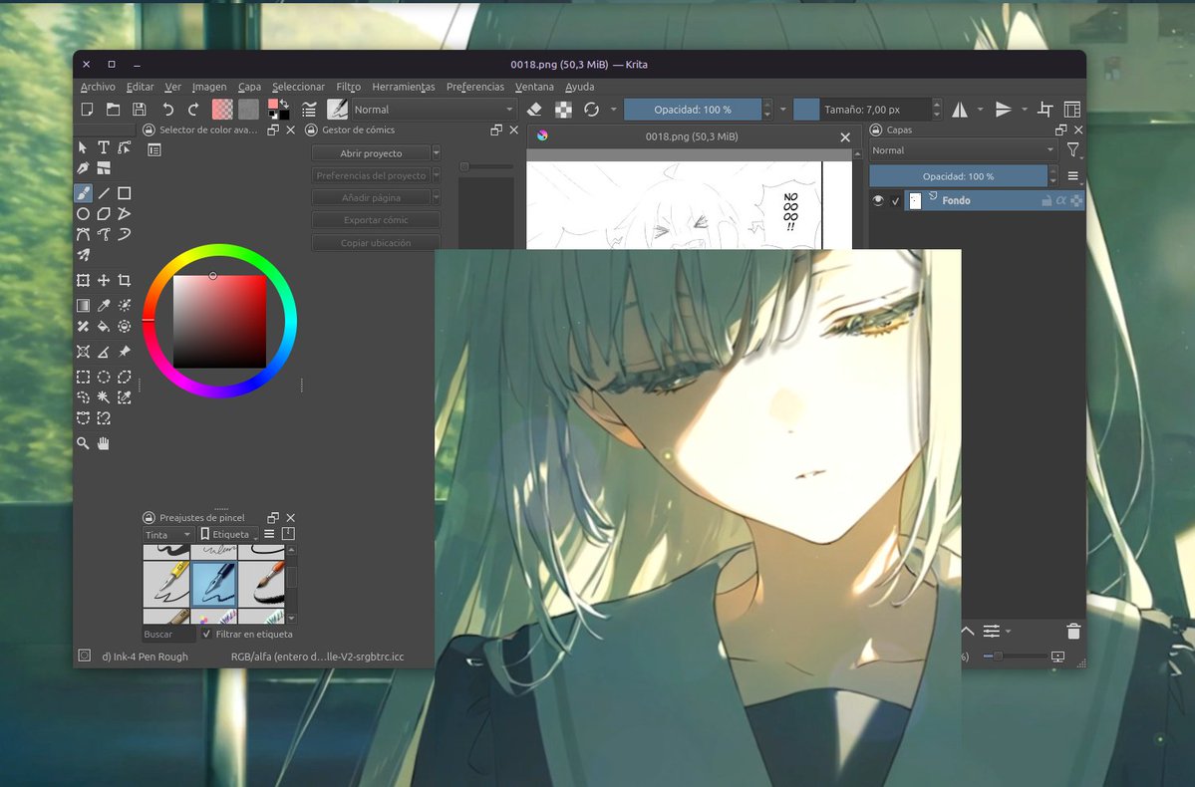Toggle the Fondo layer checkmark
The image size is (1195, 787).
[x=895, y=201]
